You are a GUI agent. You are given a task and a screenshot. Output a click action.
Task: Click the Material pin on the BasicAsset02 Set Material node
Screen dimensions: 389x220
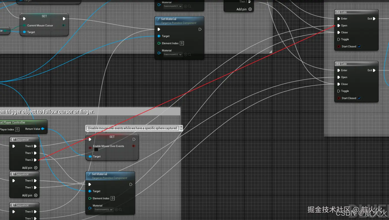159,53
